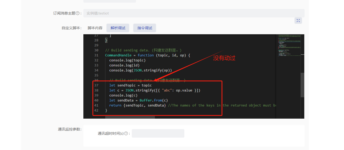Click the editor horizontal scrollbar thumb

130,117
